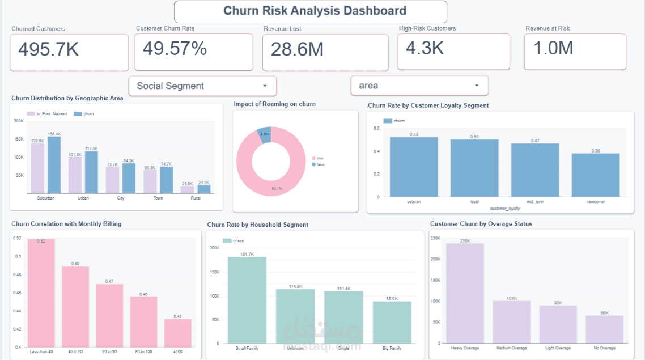This screenshot has height=360, width=645.
Task: Click the Churn Risk Analysis Dashboard title
Action: 315,11
